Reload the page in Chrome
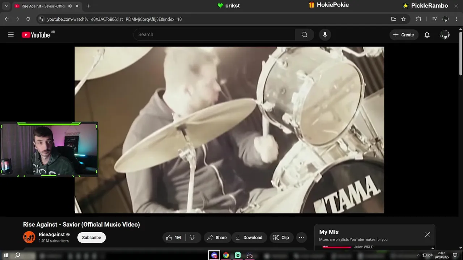The height and width of the screenshot is (260, 463). tap(28, 19)
